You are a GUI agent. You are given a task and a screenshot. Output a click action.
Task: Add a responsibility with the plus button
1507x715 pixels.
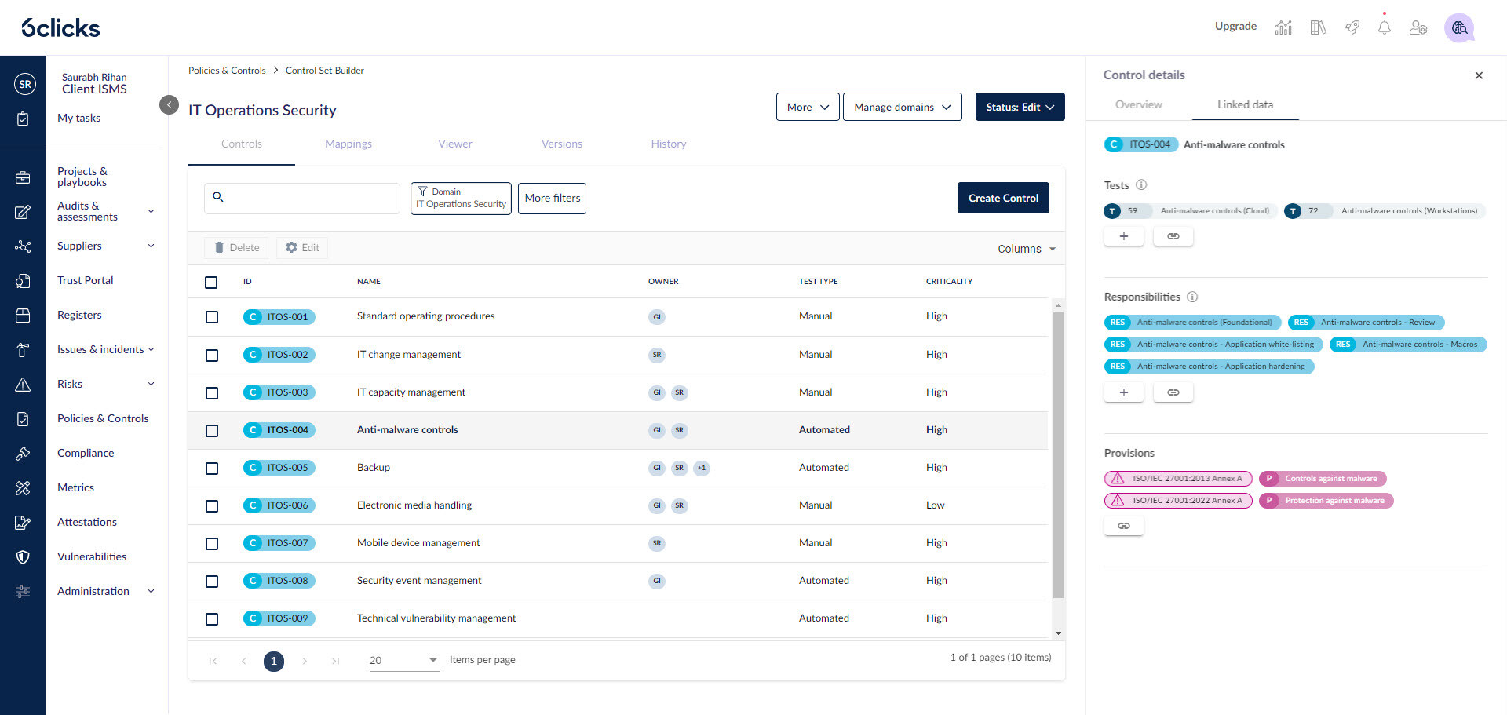click(x=1123, y=392)
